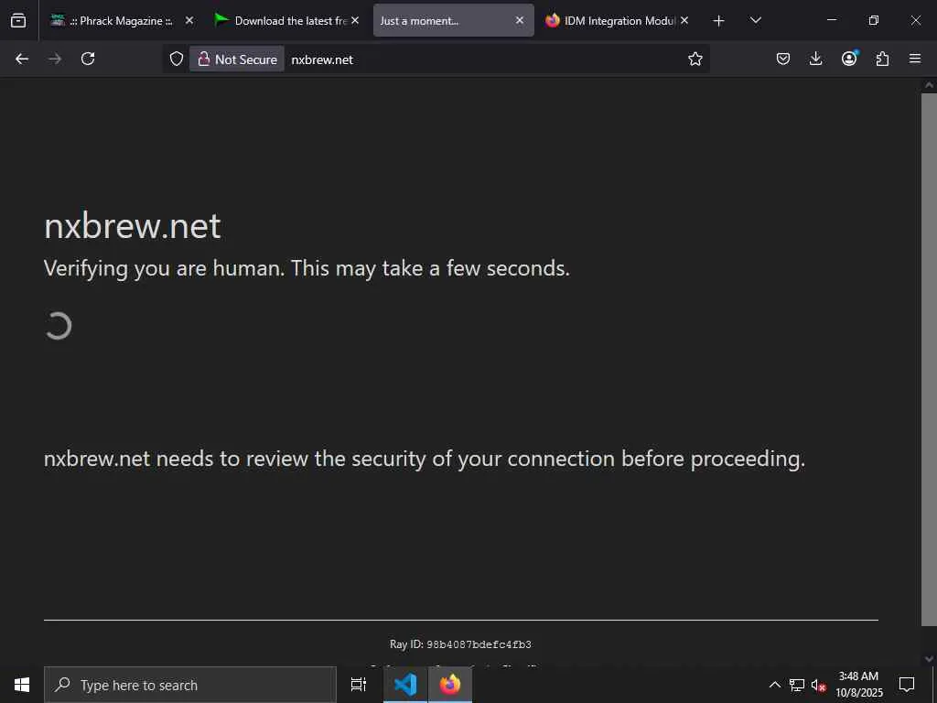Bookmark this page with star icon
The height and width of the screenshot is (703, 937).
[695, 59]
